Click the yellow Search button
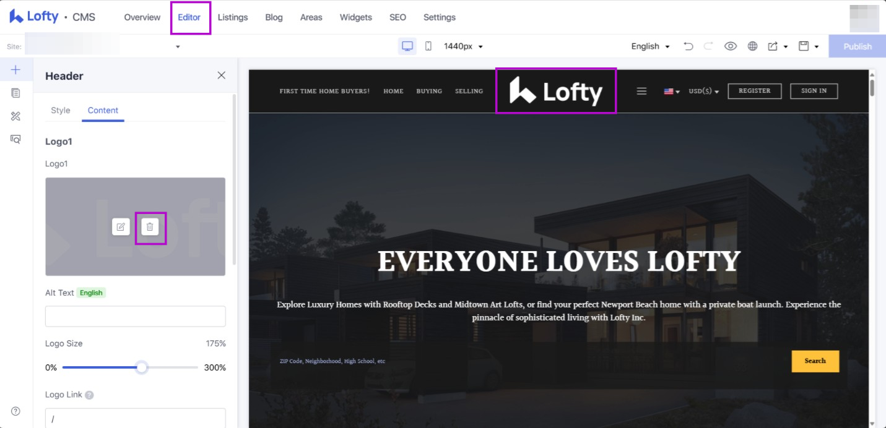Image resolution: width=886 pixels, height=428 pixels. [815, 361]
